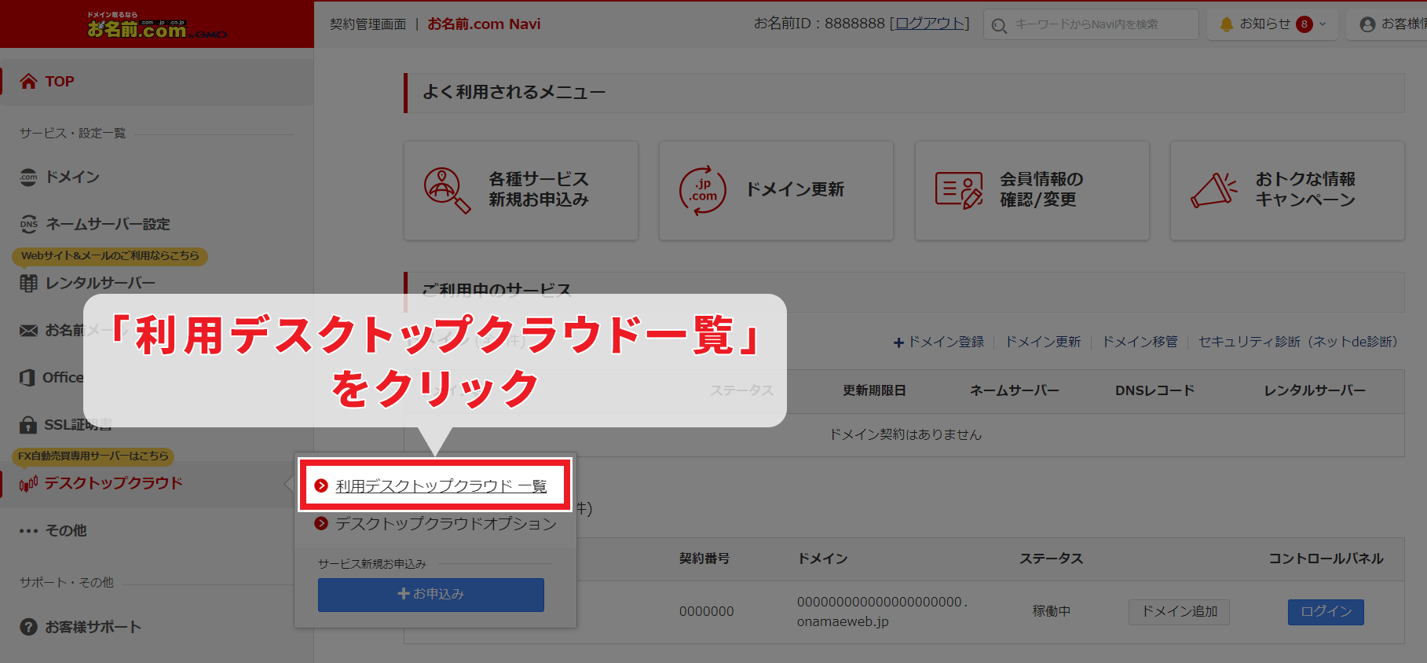
Task: Click the お客様 account icon
Action: pyautogui.click(x=1367, y=24)
